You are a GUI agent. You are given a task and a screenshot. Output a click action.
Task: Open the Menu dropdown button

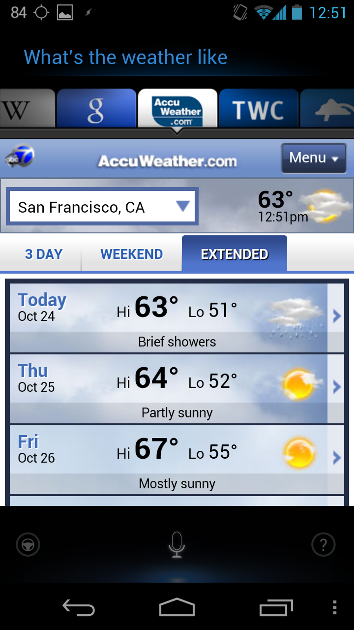(x=313, y=158)
